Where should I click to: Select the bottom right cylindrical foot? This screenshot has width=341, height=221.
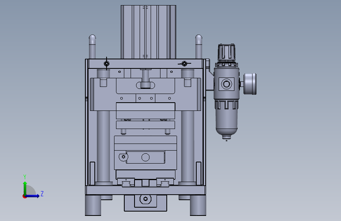198,205
